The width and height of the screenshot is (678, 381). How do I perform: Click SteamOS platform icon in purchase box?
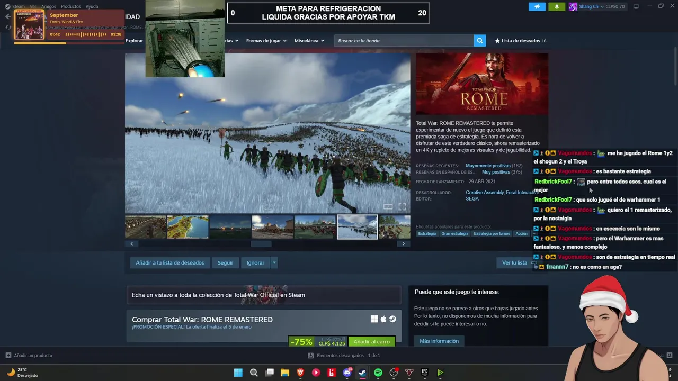pos(392,319)
